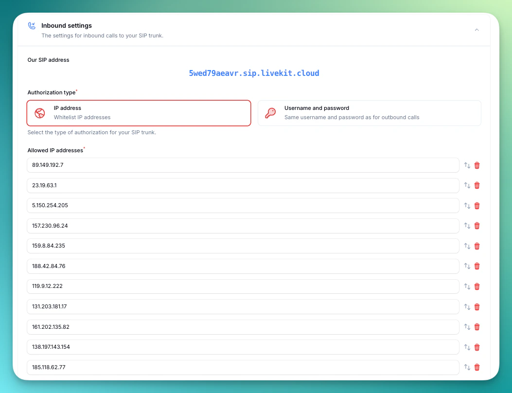Delete the 185.118.62.77 entry
The width and height of the screenshot is (512, 393).
click(x=477, y=367)
